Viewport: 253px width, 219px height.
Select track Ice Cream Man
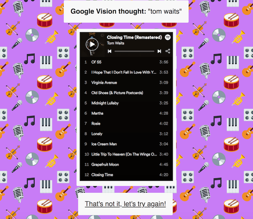point(126,144)
